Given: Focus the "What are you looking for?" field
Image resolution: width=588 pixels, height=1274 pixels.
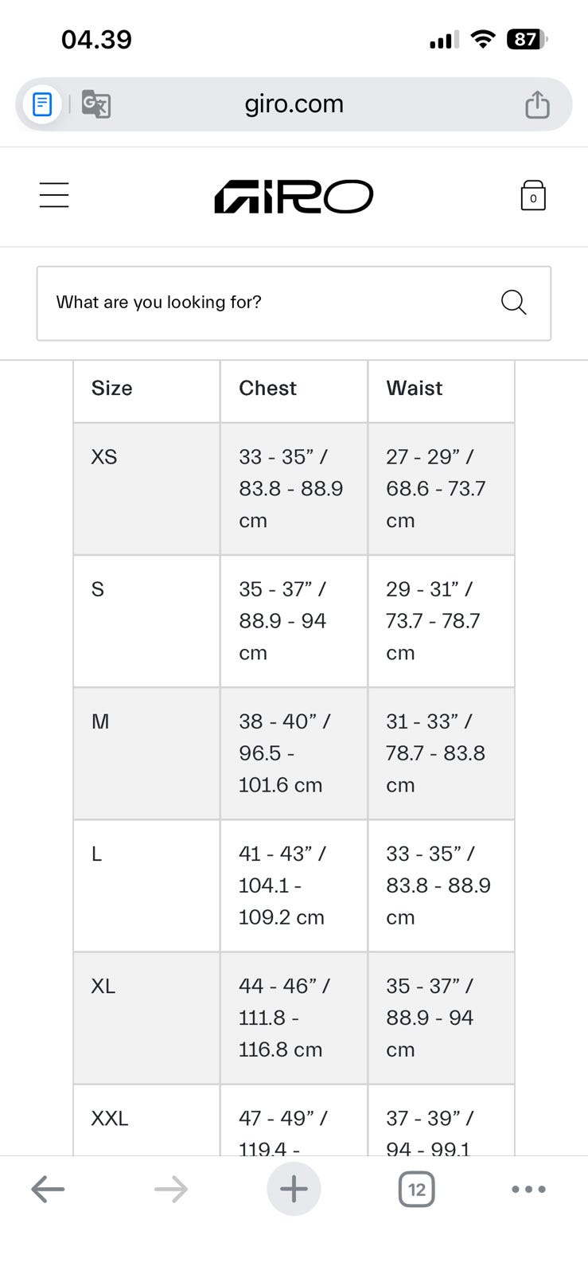Looking at the screenshot, I should point(263,303).
